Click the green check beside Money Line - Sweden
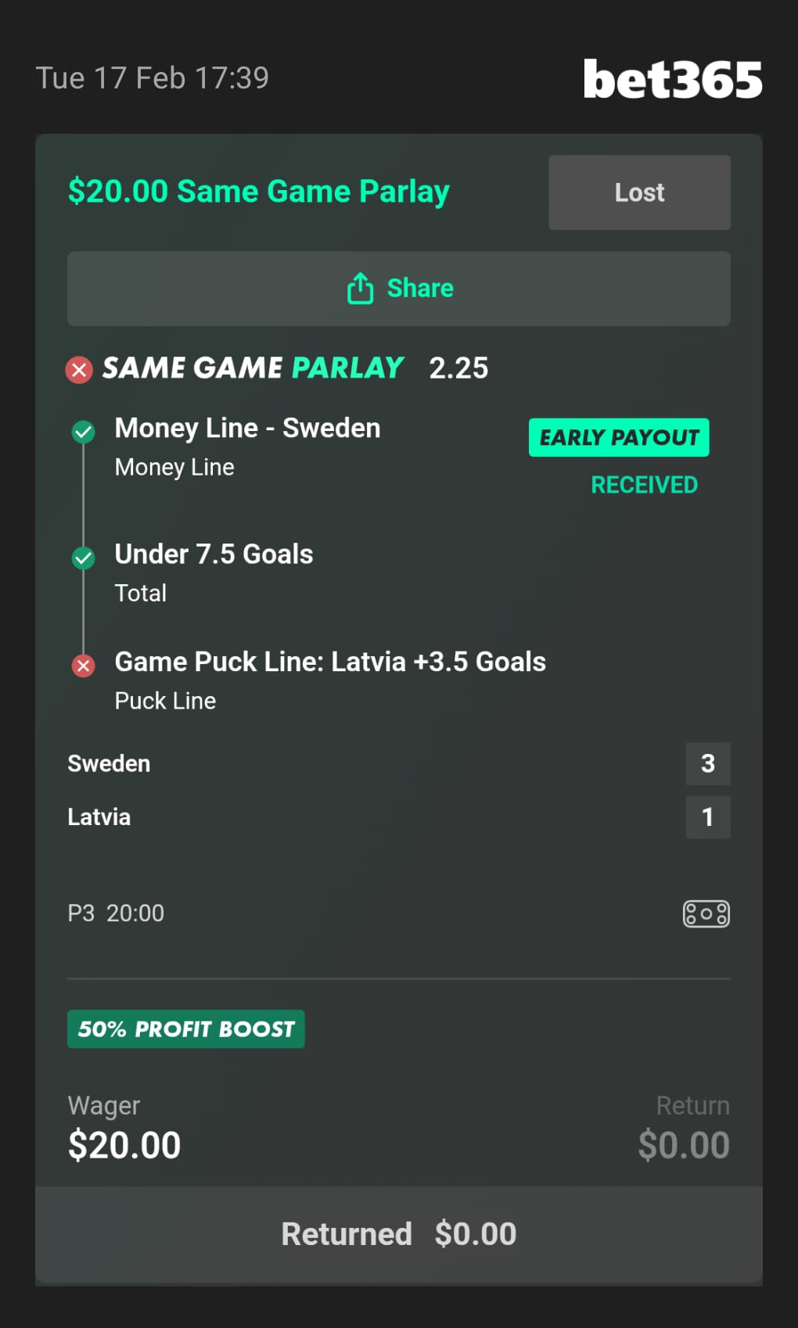 (x=84, y=431)
